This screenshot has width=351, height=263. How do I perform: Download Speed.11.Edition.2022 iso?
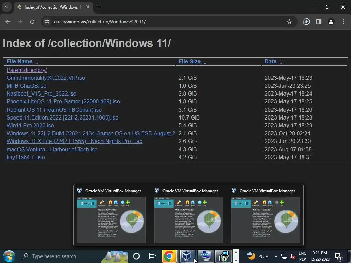pos(62,118)
